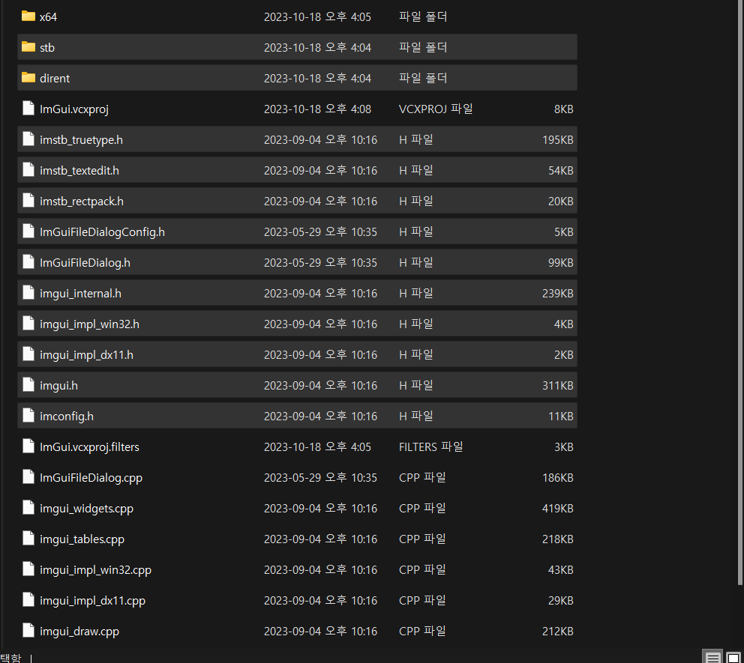Click the imgui_internal.h file icon
This screenshot has height=663, width=744.
(x=28, y=293)
